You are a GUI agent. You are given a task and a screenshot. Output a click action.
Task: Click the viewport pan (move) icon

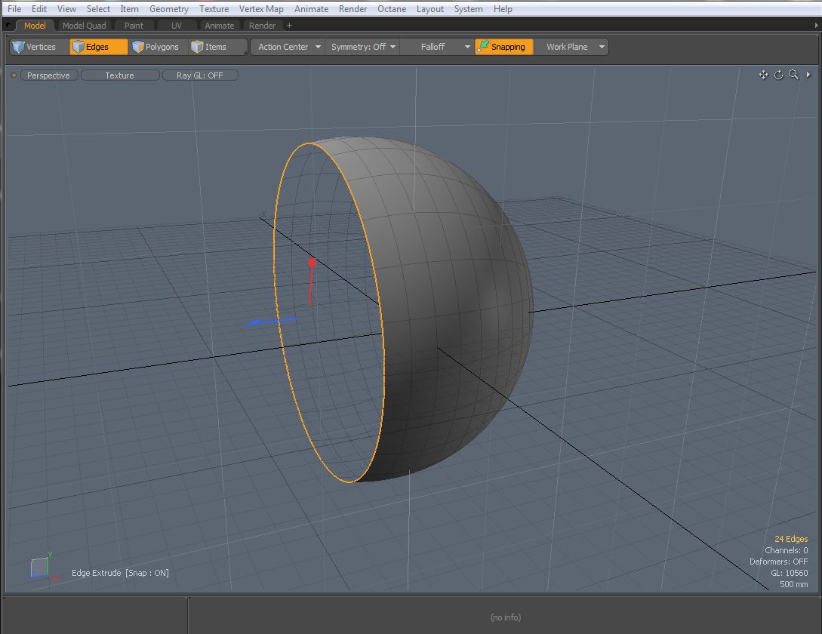tap(763, 75)
